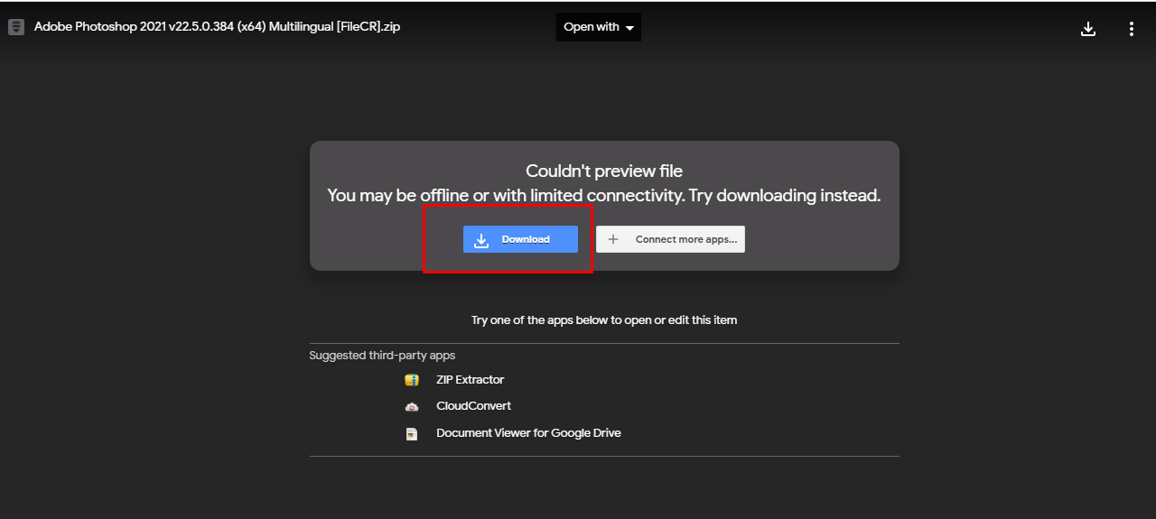Select the CloudConvert app name
Viewport: 1156px width, 519px height.
473,406
